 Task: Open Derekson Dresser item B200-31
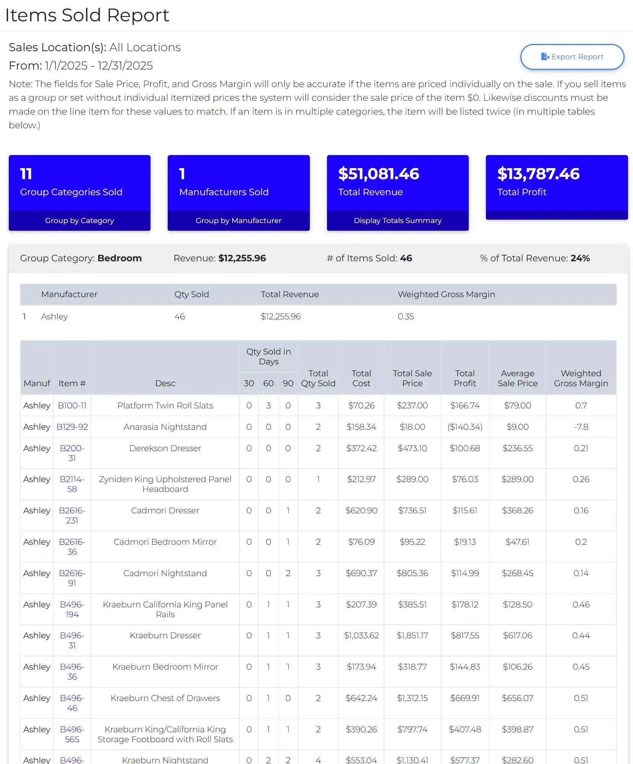point(72,453)
